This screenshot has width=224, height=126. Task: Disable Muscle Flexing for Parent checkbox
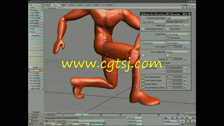143,88
